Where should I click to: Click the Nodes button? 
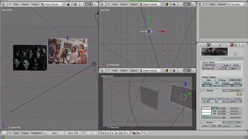236,65
